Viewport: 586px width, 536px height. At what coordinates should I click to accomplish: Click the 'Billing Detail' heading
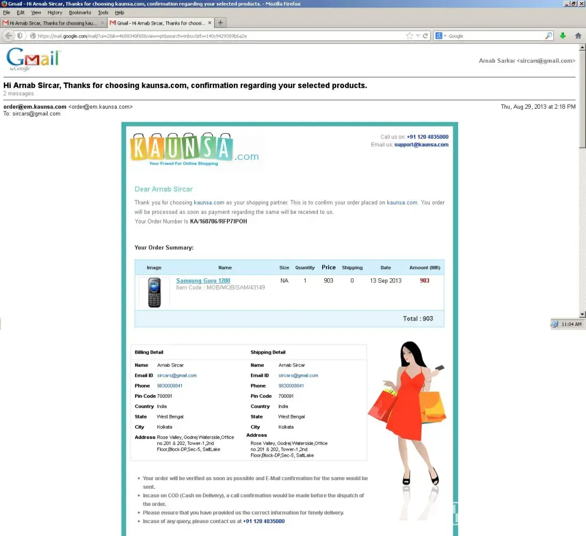(x=149, y=352)
